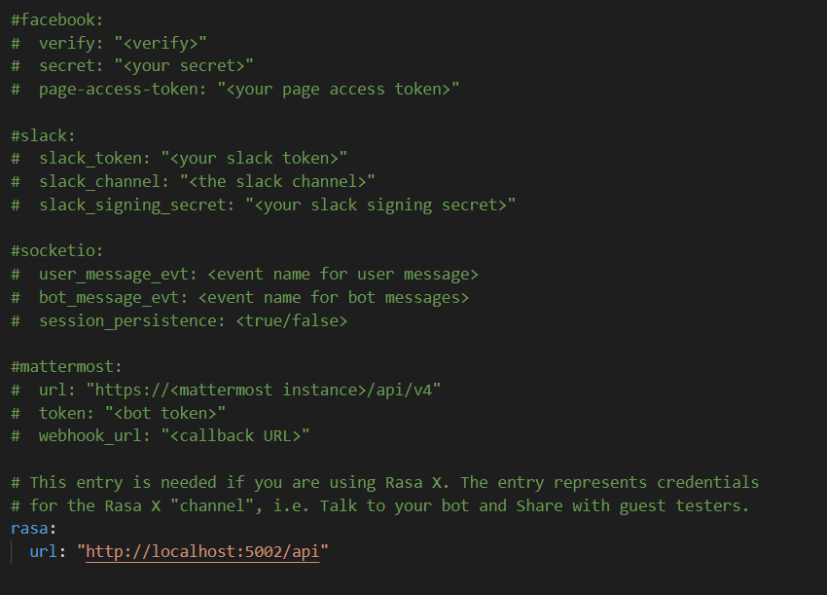Click the slack_token comment line
This screenshot has width=827, height=595.
[179, 159]
